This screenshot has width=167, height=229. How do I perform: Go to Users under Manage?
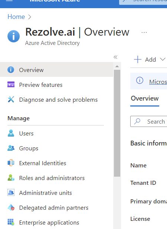tap(56, 133)
